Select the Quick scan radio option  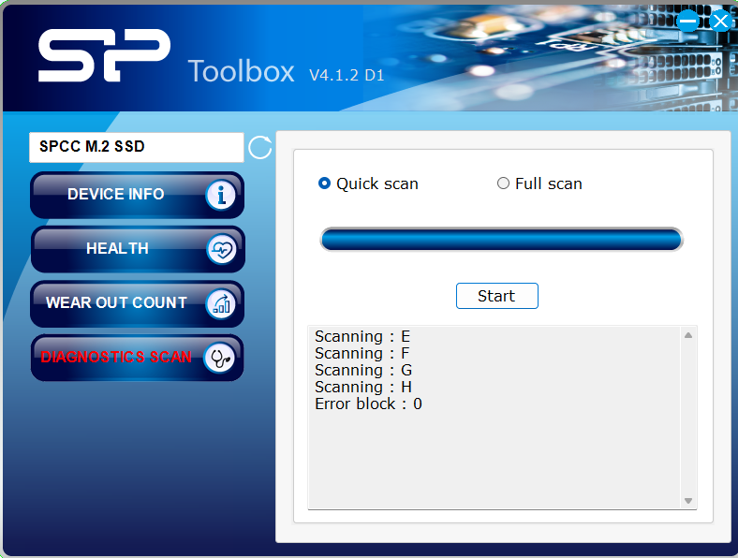[325, 184]
